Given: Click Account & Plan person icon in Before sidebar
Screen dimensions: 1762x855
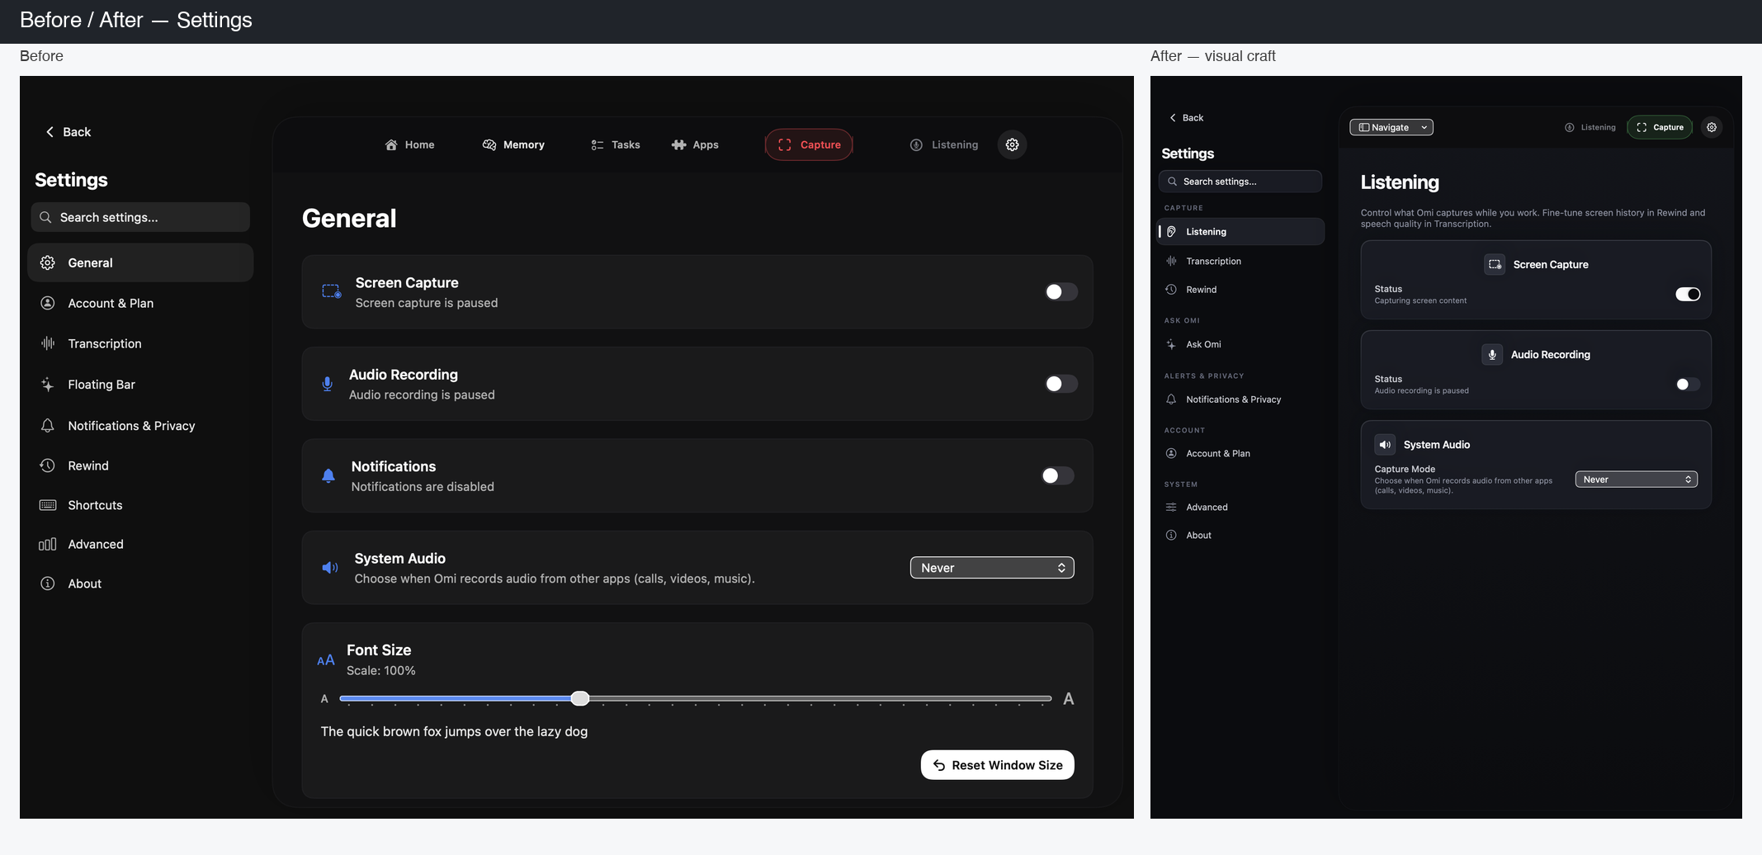Looking at the screenshot, I should pyautogui.click(x=48, y=303).
